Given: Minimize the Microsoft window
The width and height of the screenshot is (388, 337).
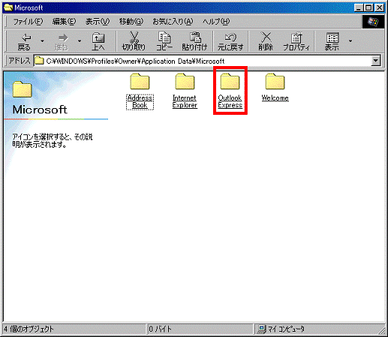Looking at the screenshot, I should pyautogui.click(x=359, y=8).
